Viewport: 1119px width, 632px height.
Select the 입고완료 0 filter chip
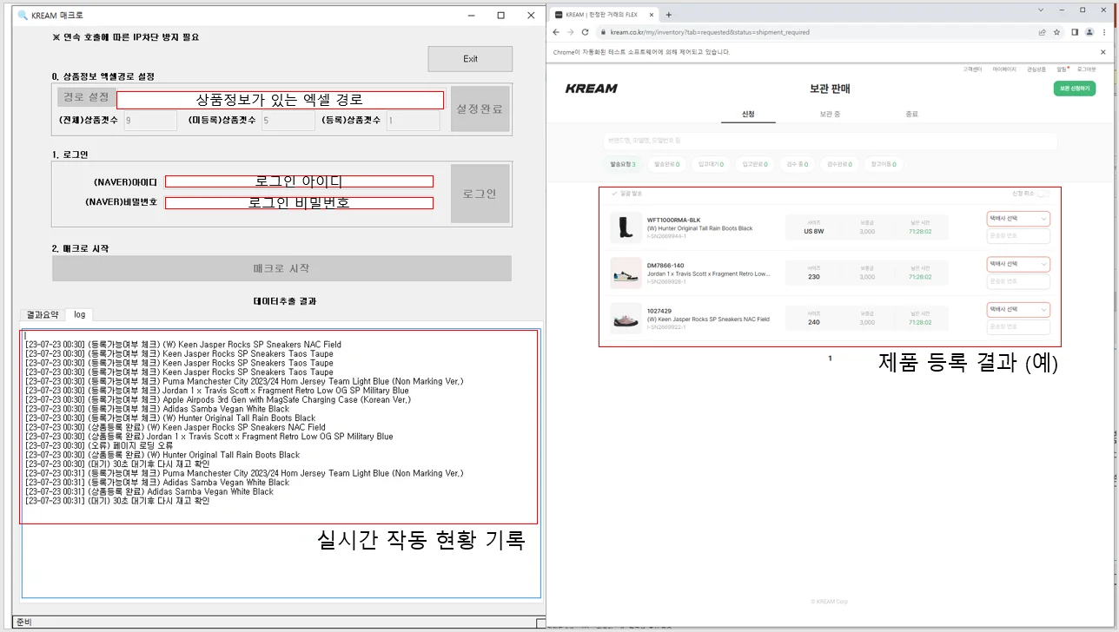click(x=753, y=164)
